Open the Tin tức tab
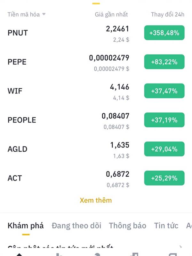 tap(166, 226)
